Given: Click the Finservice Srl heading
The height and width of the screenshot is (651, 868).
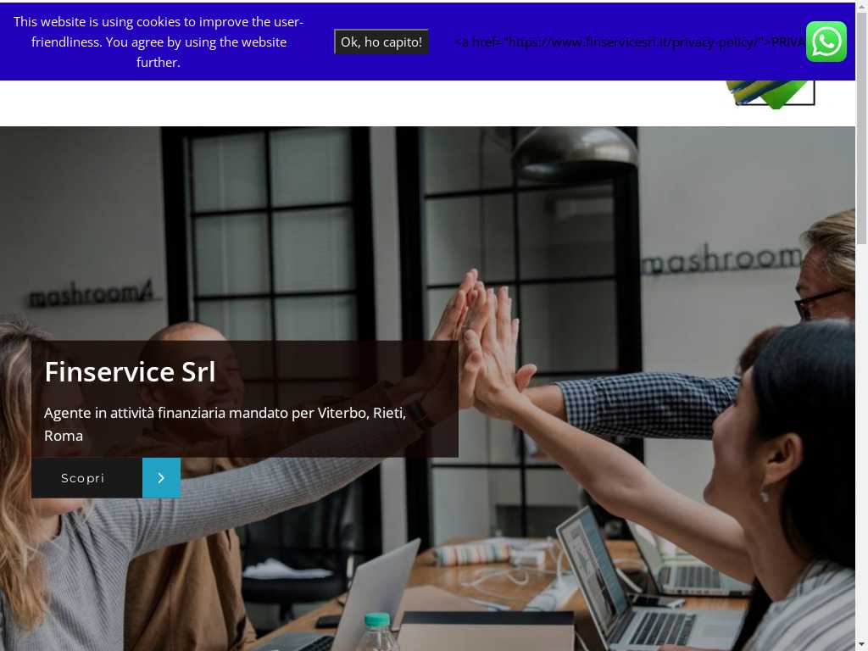Looking at the screenshot, I should [x=130, y=371].
